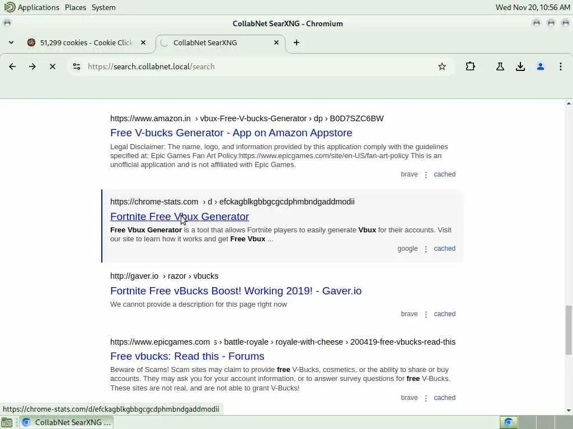Screen dimensions: 573x429
Task: Open options dots for chrome-stats result
Action: pyautogui.click(x=426, y=249)
